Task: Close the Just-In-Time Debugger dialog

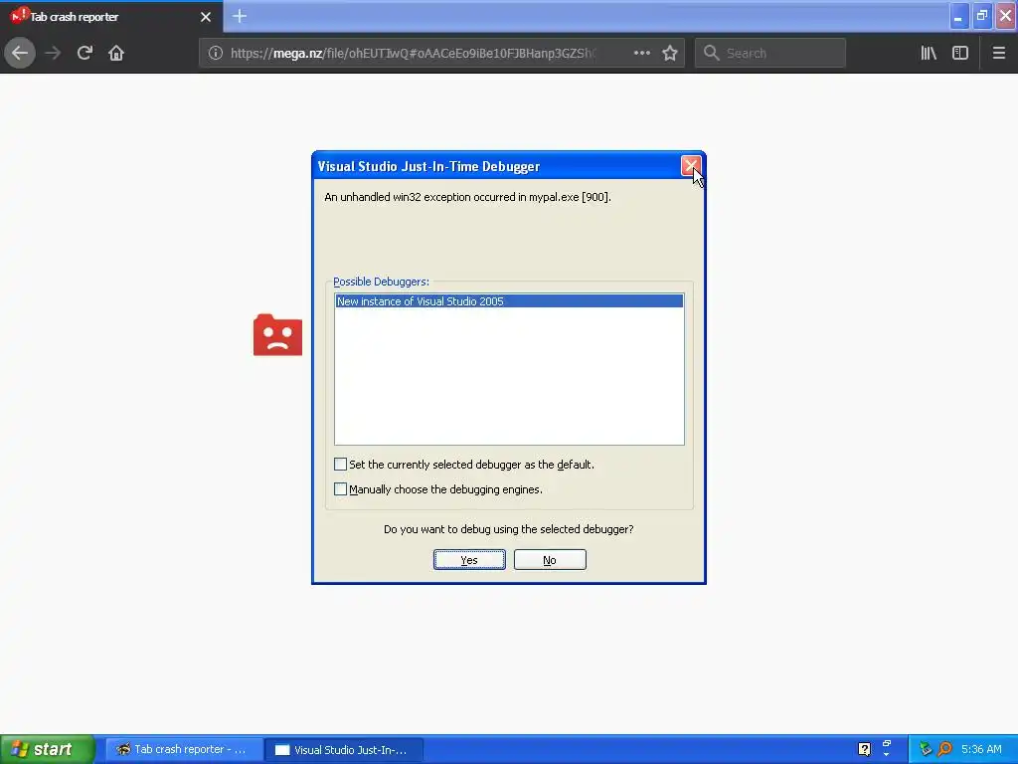Action: coord(690,166)
